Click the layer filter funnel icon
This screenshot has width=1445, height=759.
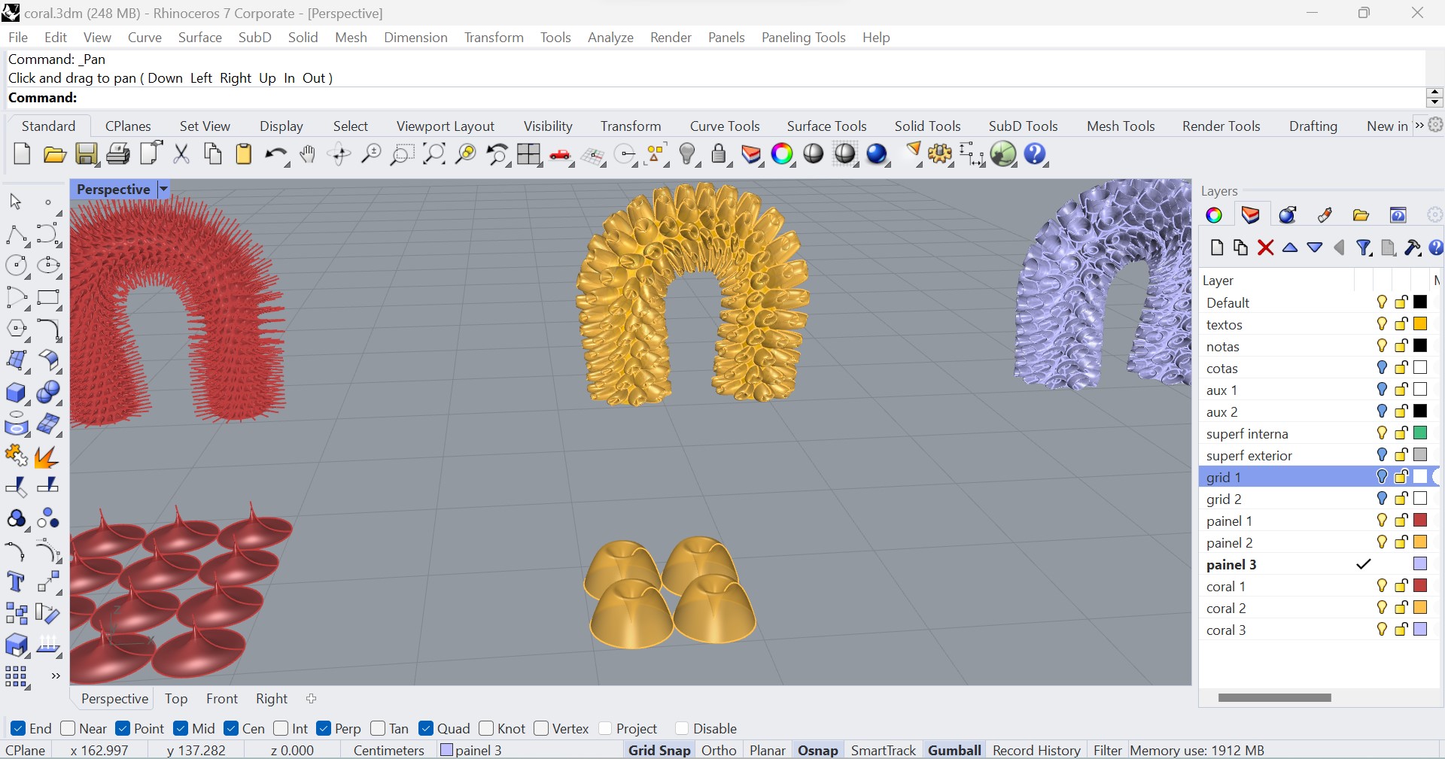coord(1363,247)
